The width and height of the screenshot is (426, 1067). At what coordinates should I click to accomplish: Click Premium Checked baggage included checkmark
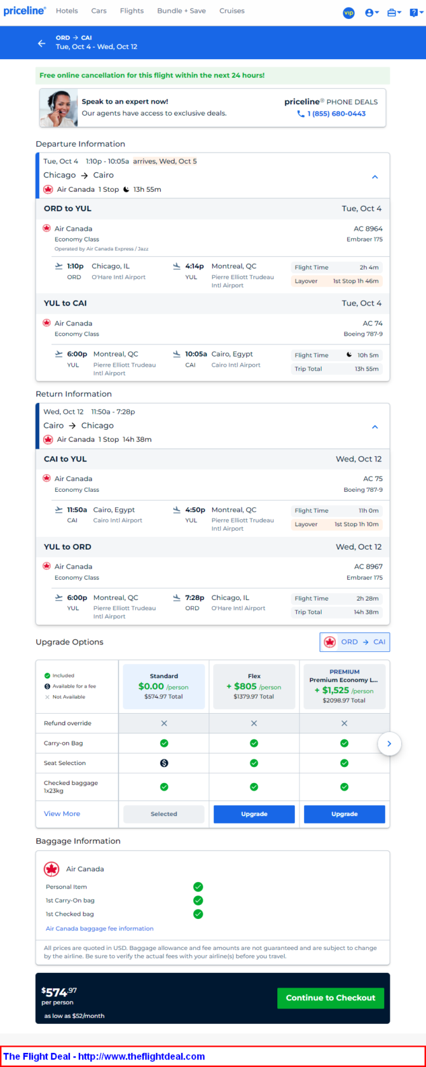pos(344,787)
